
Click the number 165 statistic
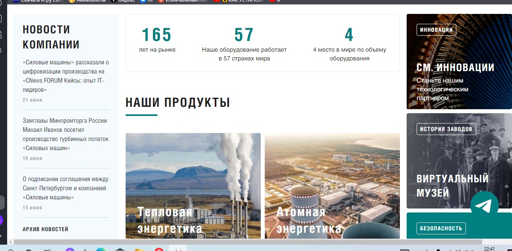(x=157, y=35)
